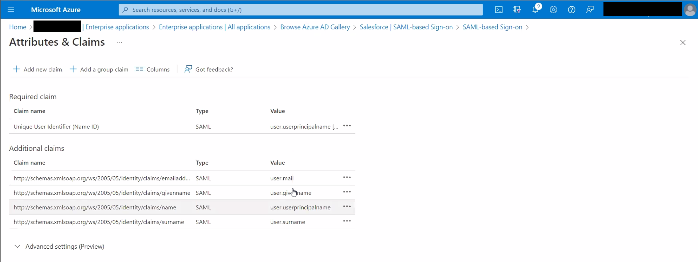698x262 pixels.
Task: Open ellipsis menu for the claims/name row
Action: (347, 206)
